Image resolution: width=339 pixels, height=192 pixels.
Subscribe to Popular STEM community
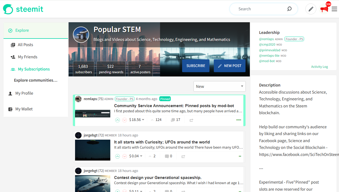point(196,66)
